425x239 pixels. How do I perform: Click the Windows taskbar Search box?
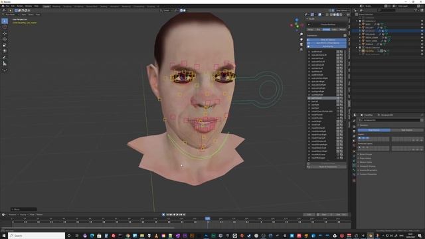click(37, 236)
